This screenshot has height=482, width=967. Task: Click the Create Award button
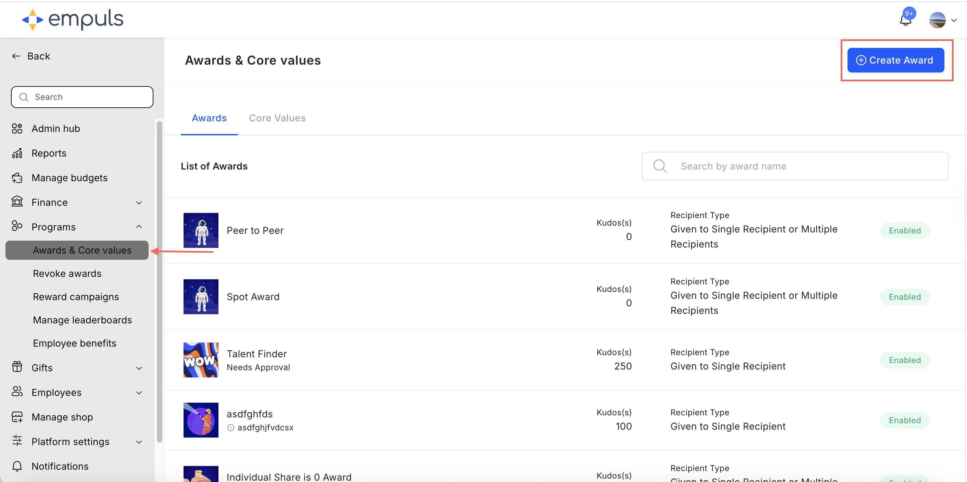pyautogui.click(x=895, y=61)
